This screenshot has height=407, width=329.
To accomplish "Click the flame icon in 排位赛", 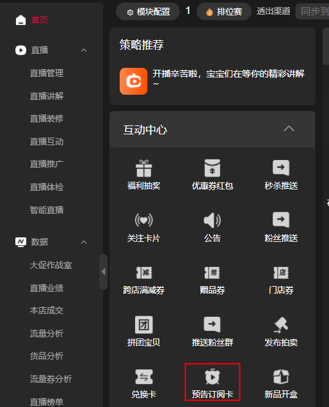I will click(x=209, y=12).
